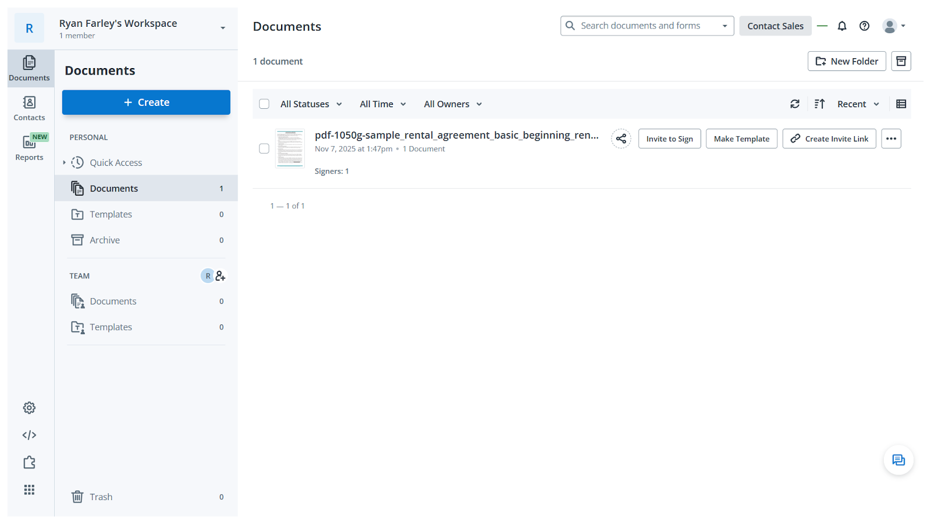Select the rental agreement document checkbox
931x524 pixels.
click(264, 148)
